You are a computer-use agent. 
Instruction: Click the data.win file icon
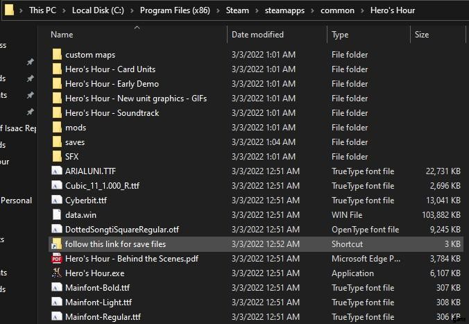click(57, 215)
